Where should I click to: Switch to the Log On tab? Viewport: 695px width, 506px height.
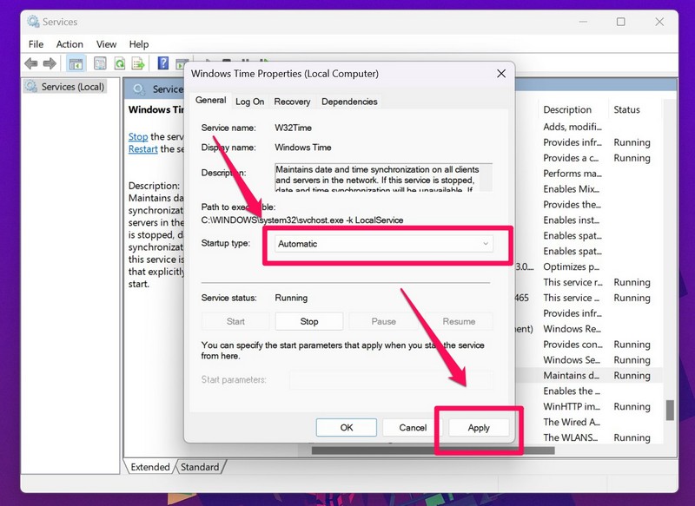coord(249,102)
